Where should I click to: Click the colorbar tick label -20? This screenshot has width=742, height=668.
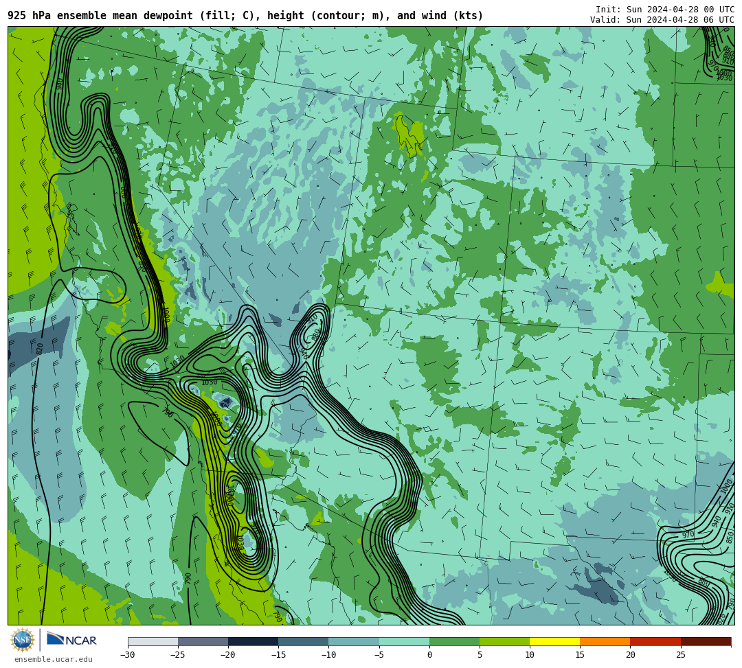228,655
